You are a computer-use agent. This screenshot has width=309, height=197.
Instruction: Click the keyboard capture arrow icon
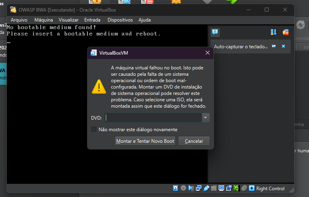(x=252, y=188)
